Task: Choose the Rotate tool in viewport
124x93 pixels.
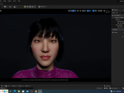Action: pyautogui.click(x=73, y=11)
